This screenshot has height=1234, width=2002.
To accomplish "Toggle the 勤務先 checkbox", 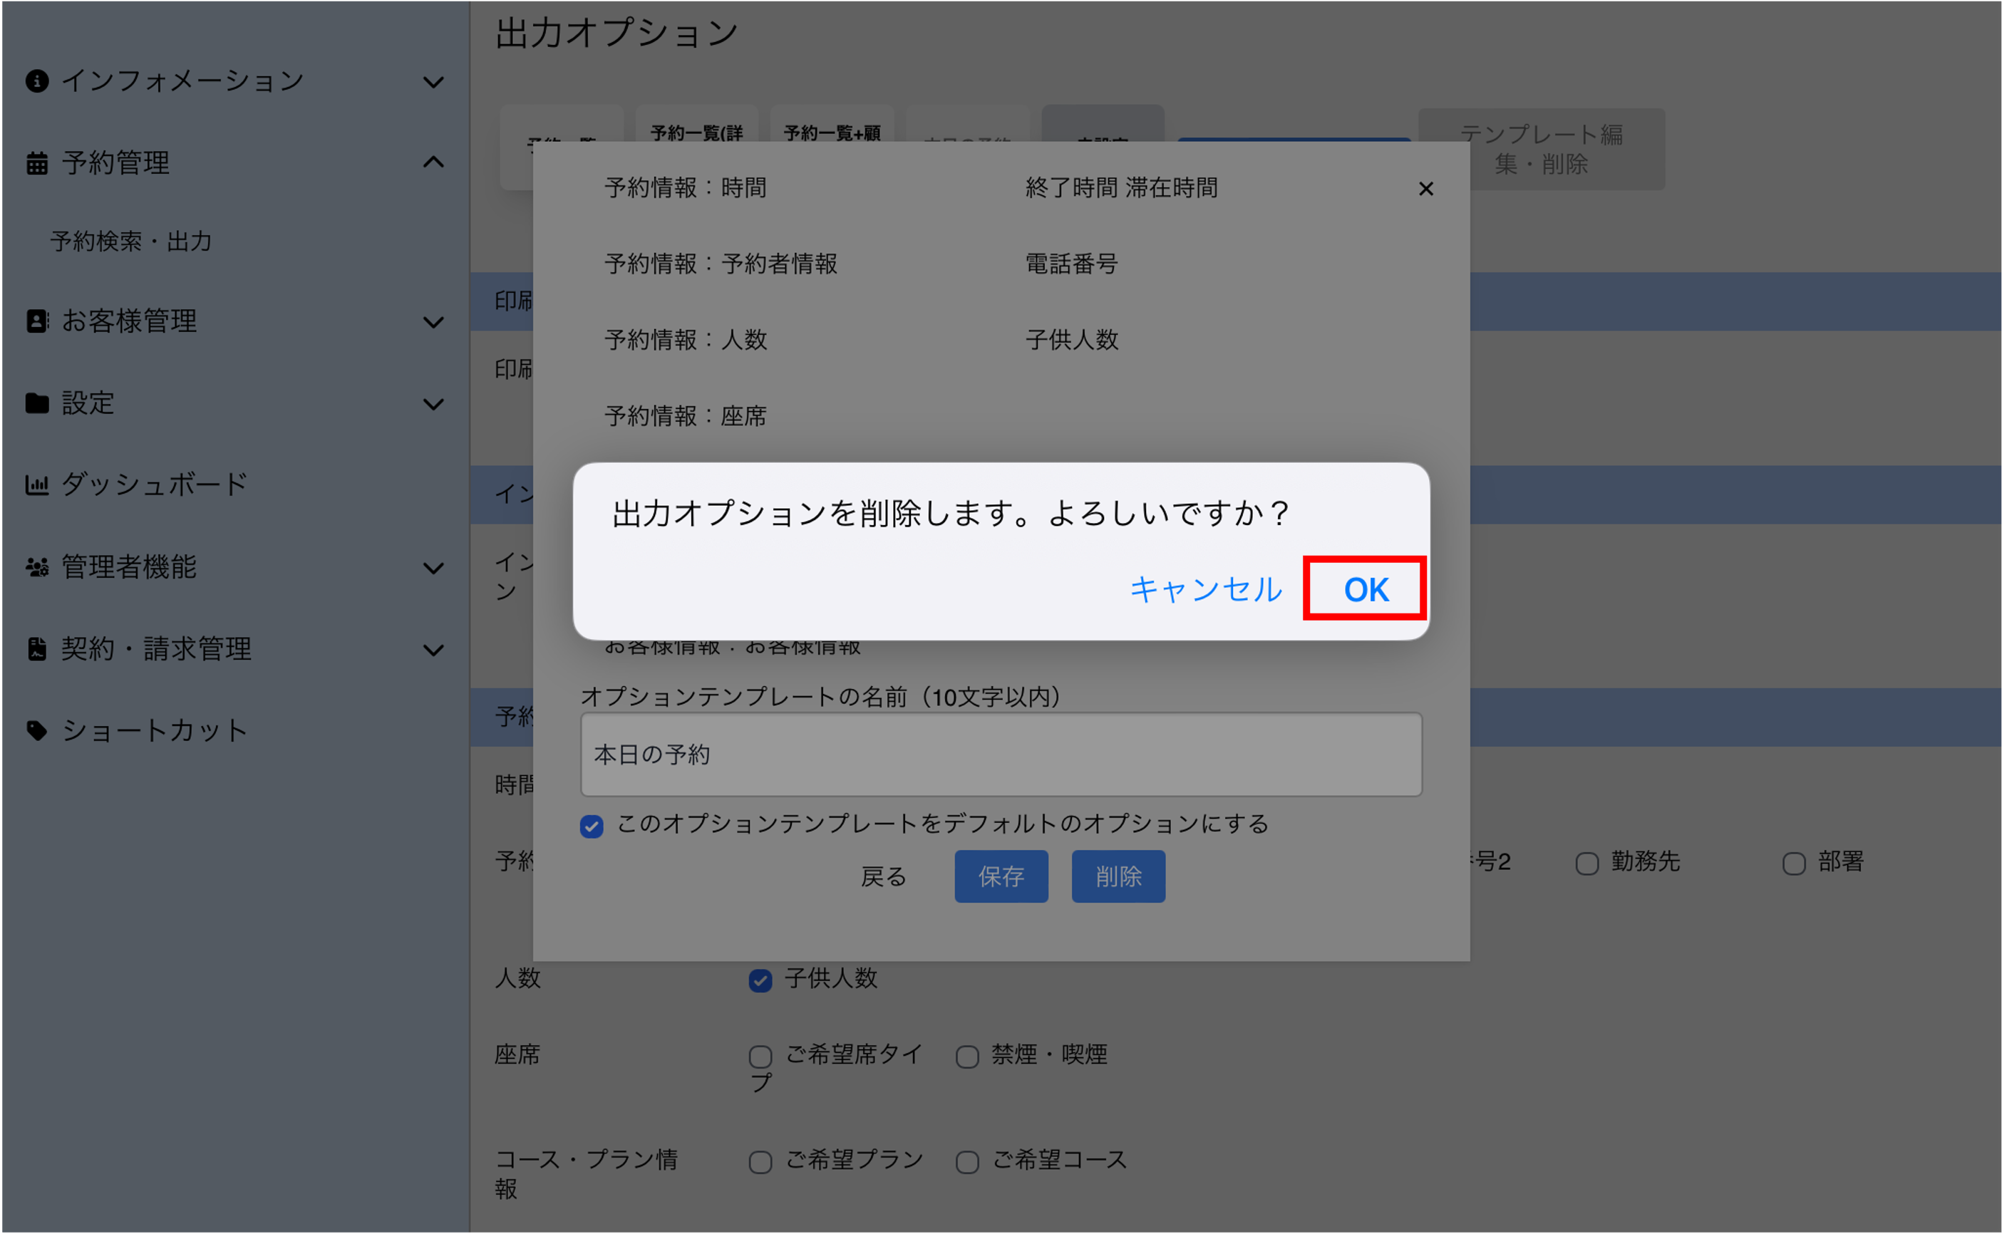I will tap(1586, 864).
